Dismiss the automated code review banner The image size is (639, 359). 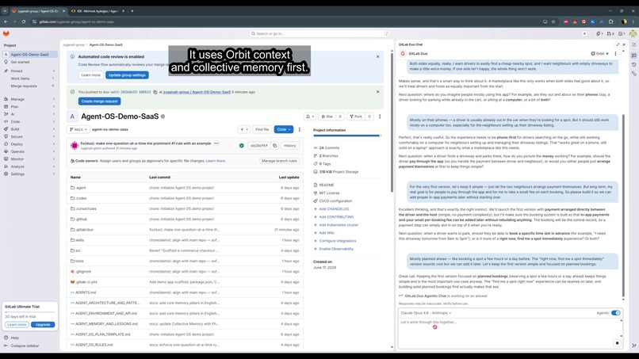click(x=378, y=56)
